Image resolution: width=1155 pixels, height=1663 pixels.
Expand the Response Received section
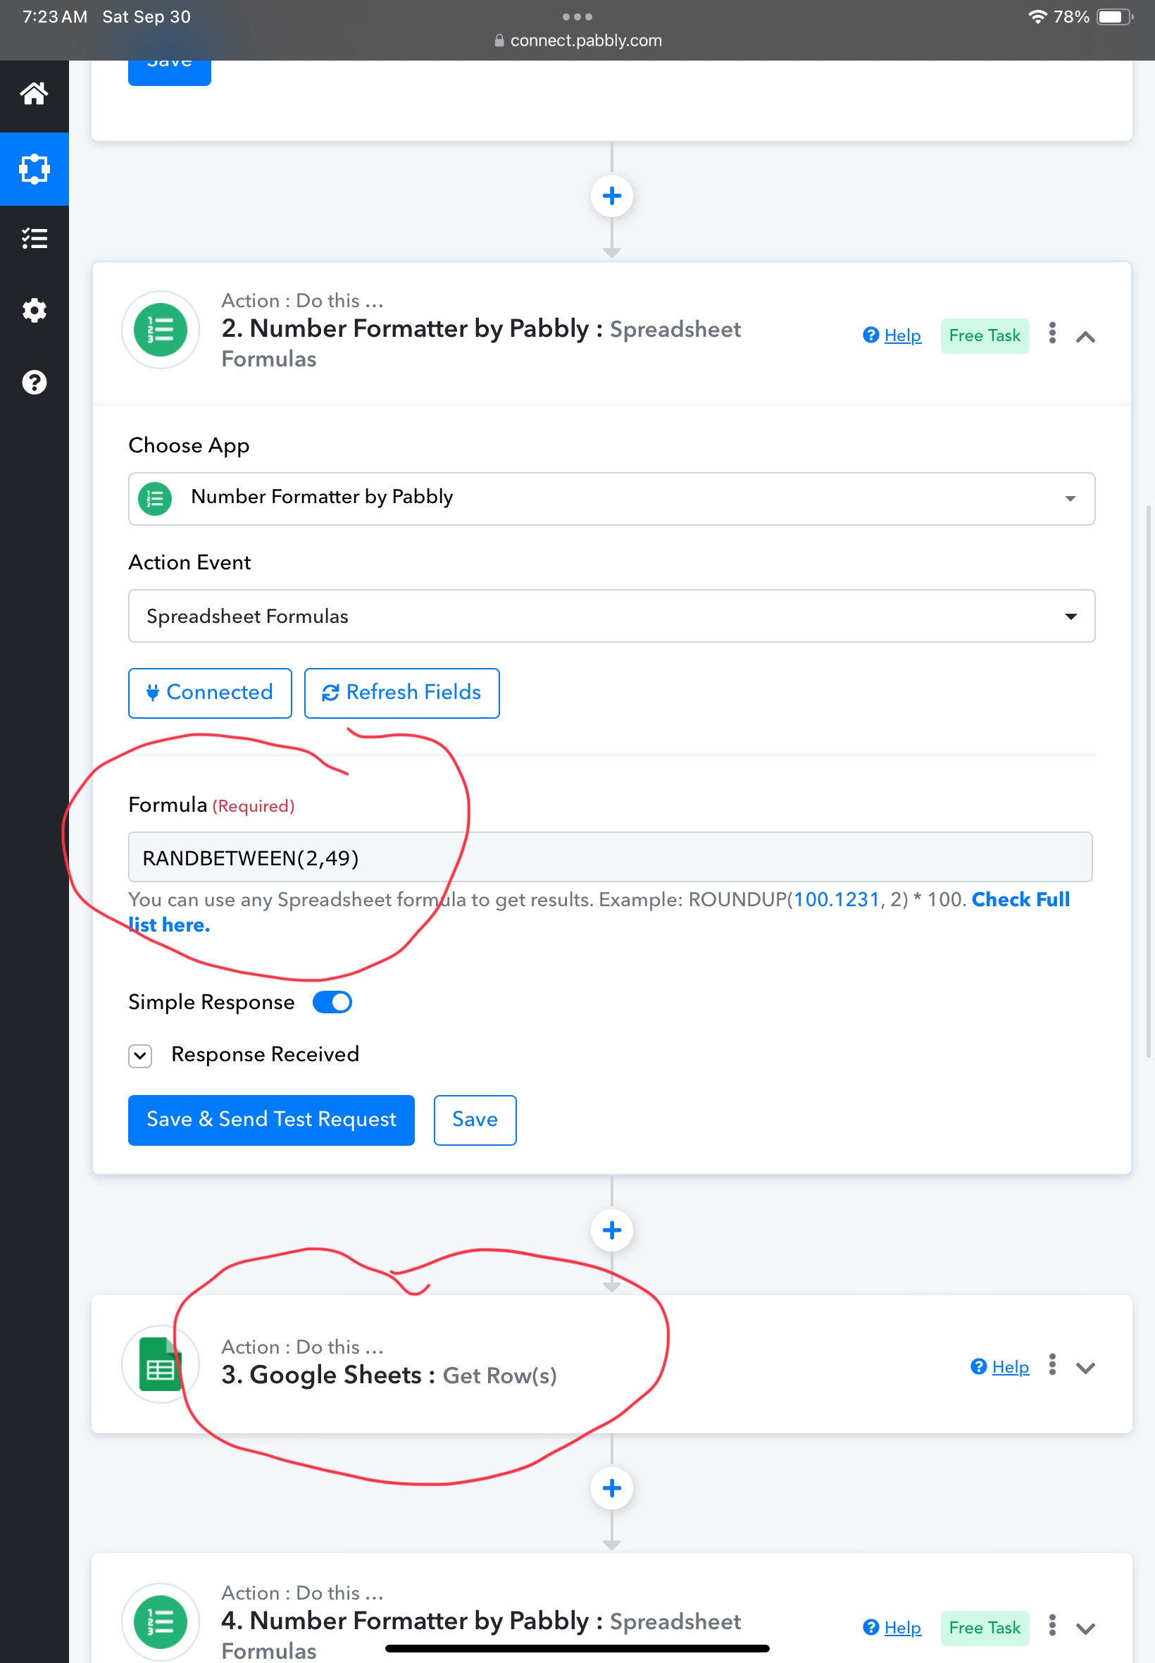pyautogui.click(x=139, y=1056)
